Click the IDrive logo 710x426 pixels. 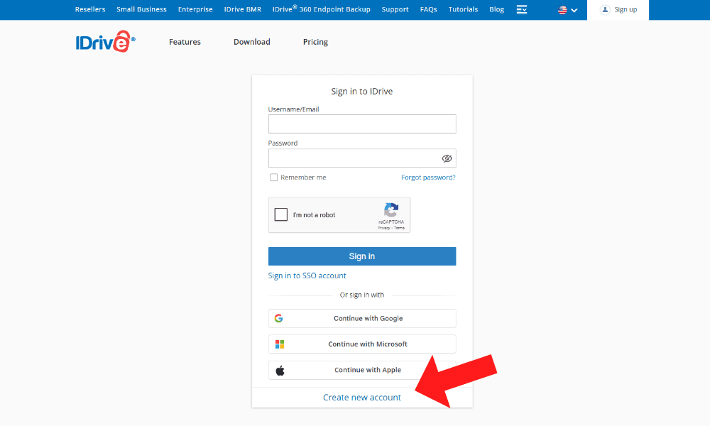click(x=105, y=42)
